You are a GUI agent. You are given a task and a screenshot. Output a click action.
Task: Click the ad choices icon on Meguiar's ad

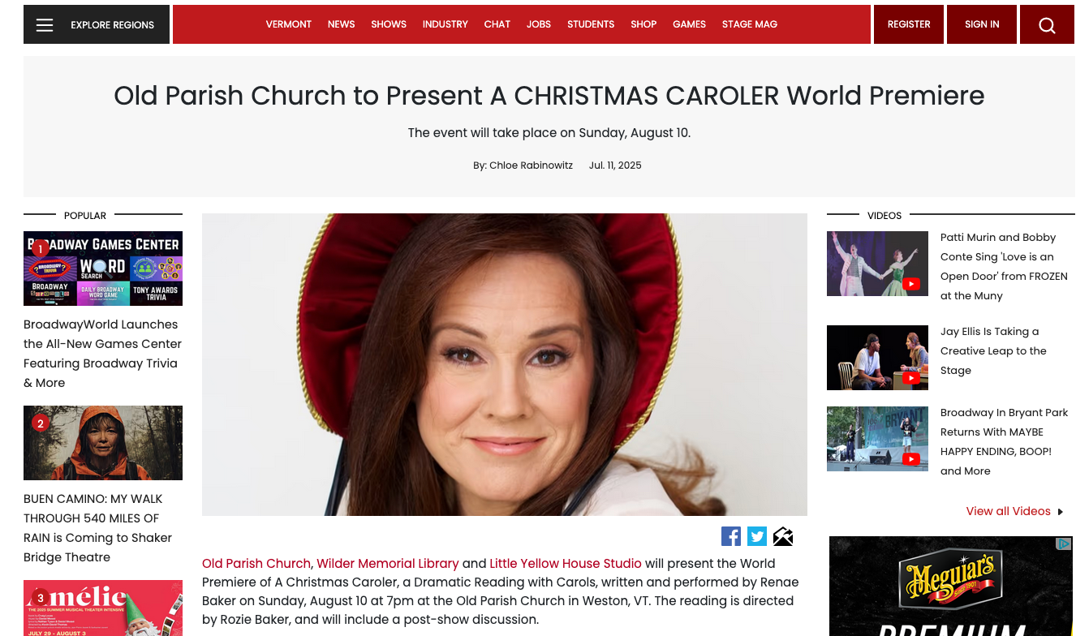click(1063, 544)
